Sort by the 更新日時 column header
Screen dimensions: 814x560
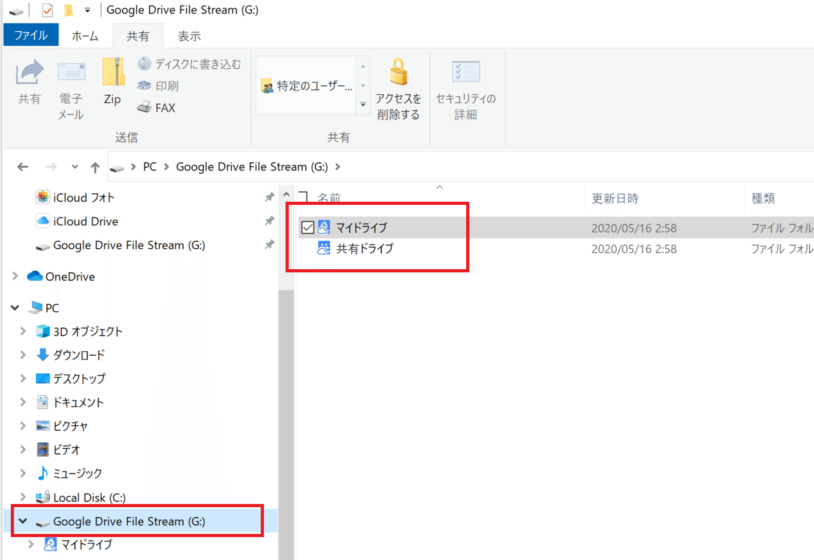615,199
